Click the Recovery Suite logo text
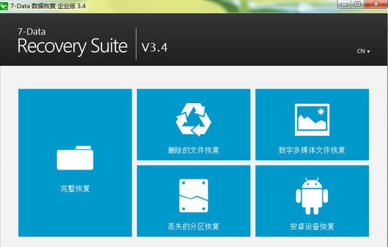Viewport: 388px width, 247px height. (x=72, y=46)
